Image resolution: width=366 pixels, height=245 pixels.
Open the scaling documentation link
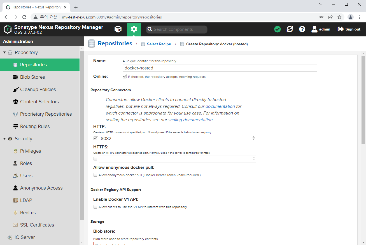coord(190,120)
